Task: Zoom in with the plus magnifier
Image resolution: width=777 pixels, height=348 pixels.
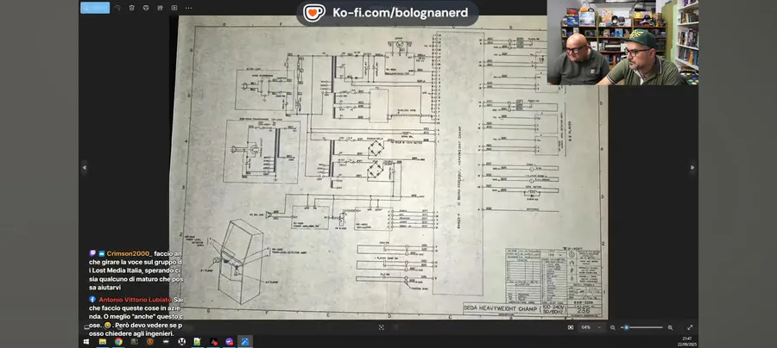Action: coord(670,327)
